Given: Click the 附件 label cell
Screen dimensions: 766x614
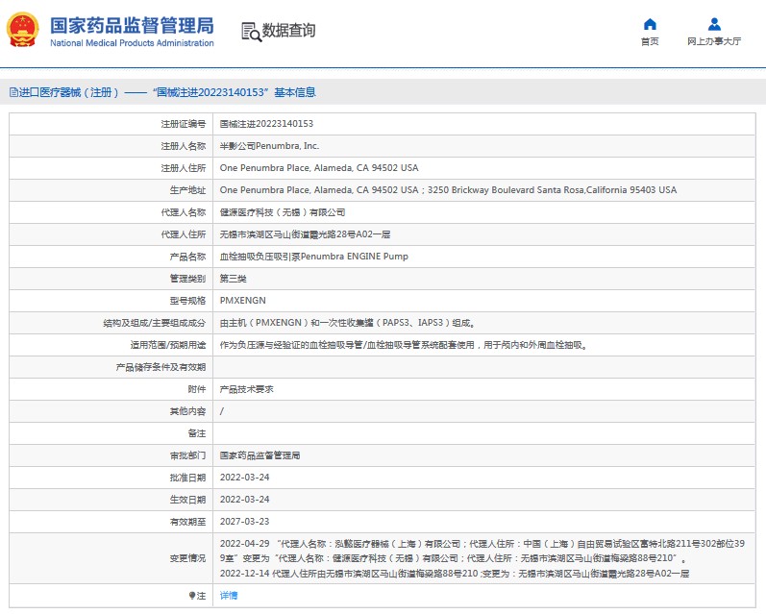Looking at the screenshot, I should tap(111, 389).
